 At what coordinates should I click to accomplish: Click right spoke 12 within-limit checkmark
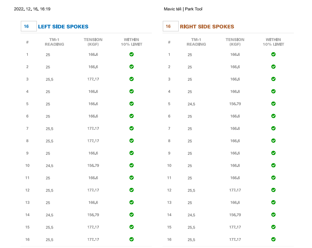(x=273, y=190)
